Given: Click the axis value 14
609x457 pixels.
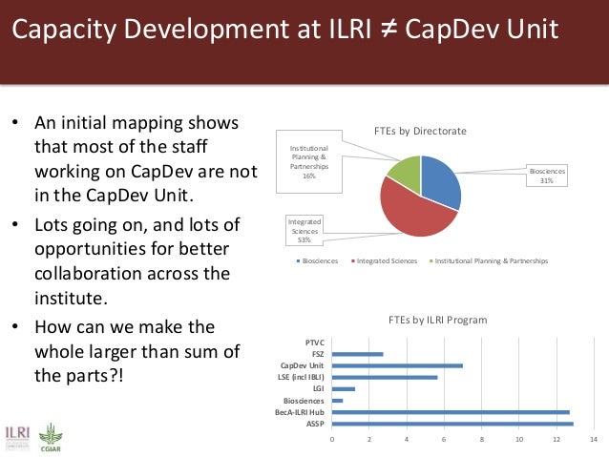Looking at the screenshot, I should (x=594, y=439).
